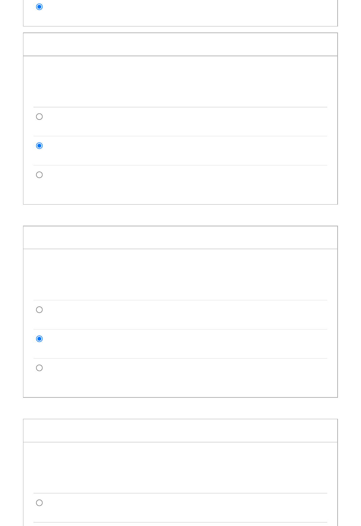
Task: Click the empty question area in the first complete card
Action: (x=180, y=82)
